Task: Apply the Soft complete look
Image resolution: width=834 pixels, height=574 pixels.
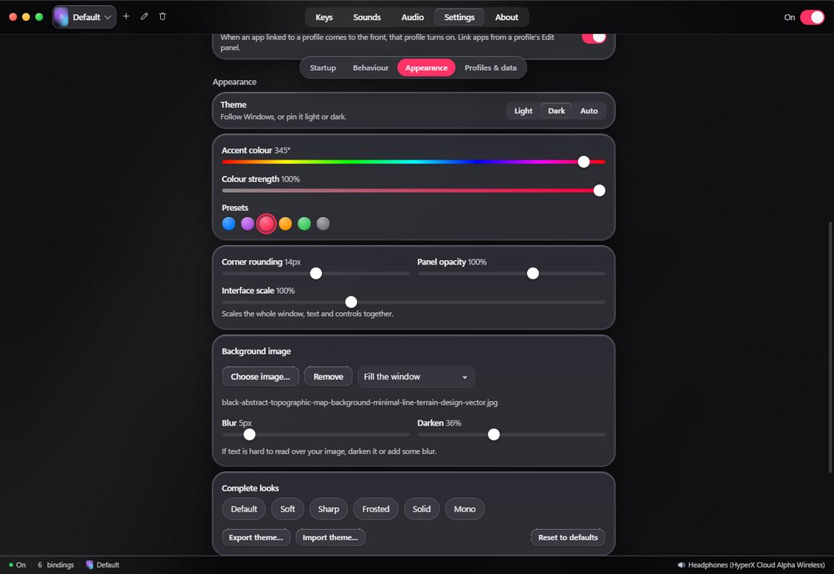Action: pyautogui.click(x=287, y=509)
